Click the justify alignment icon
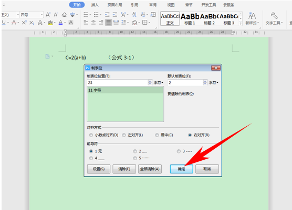 [x=108, y=23]
